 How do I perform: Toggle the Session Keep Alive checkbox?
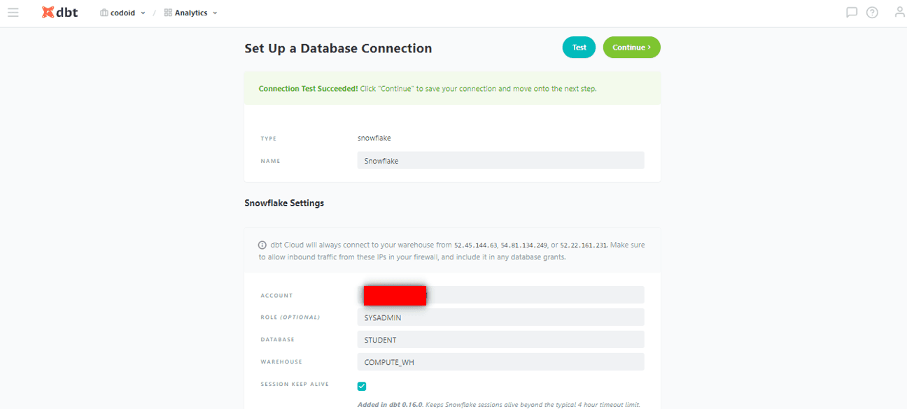coord(362,386)
